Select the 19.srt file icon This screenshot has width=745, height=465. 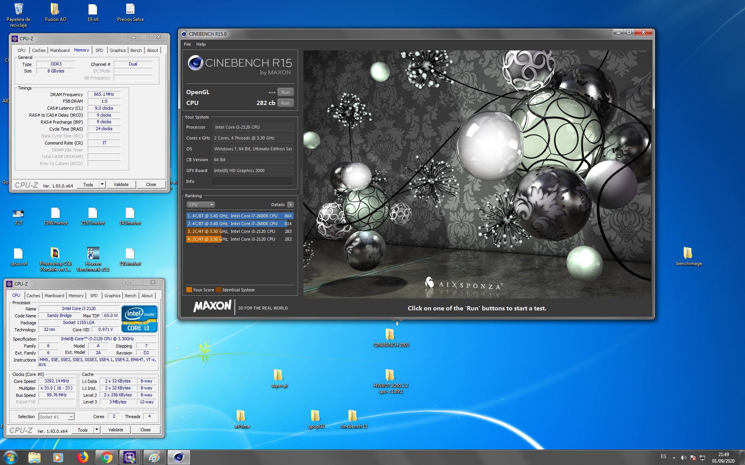click(x=93, y=12)
